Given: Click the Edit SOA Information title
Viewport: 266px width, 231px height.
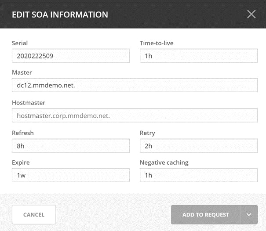Looking at the screenshot, I should [60, 14].
